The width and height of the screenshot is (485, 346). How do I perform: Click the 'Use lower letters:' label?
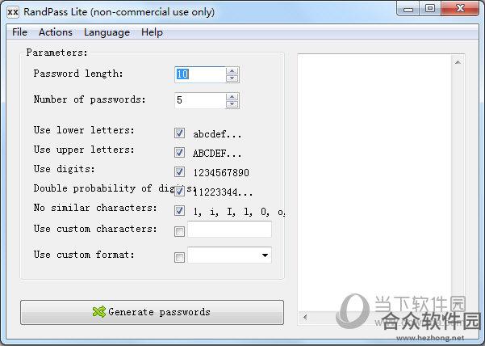click(x=84, y=130)
